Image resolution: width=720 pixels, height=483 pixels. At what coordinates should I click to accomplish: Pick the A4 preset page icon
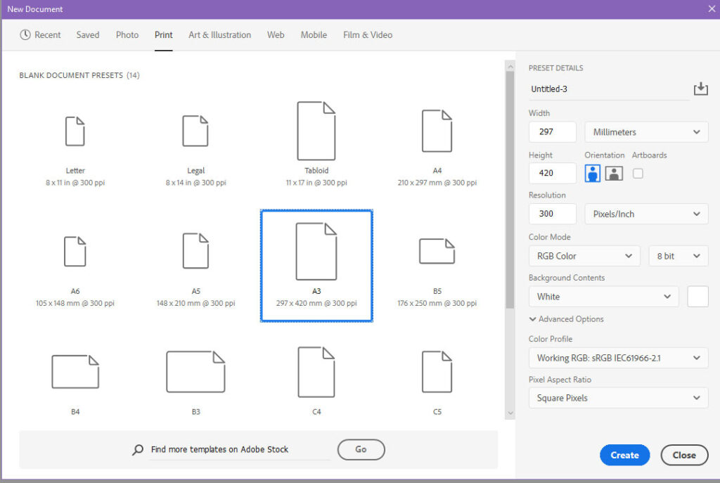pos(437,131)
